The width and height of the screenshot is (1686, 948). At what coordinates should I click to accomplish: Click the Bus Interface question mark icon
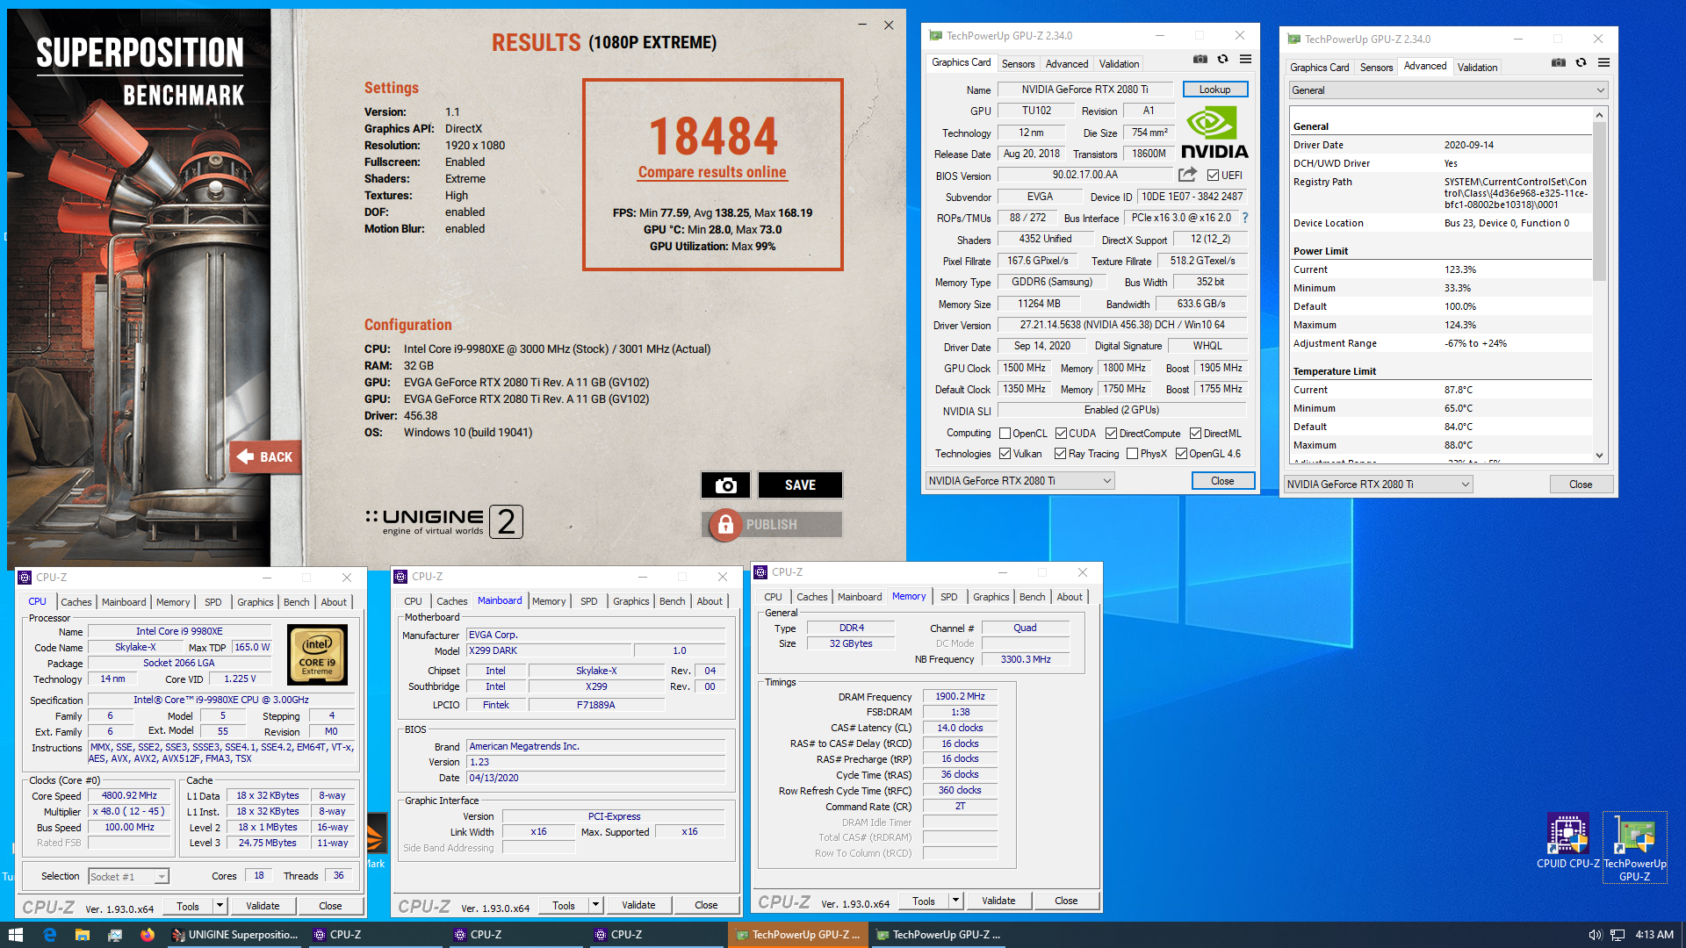pyautogui.click(x=1244, y=218)
